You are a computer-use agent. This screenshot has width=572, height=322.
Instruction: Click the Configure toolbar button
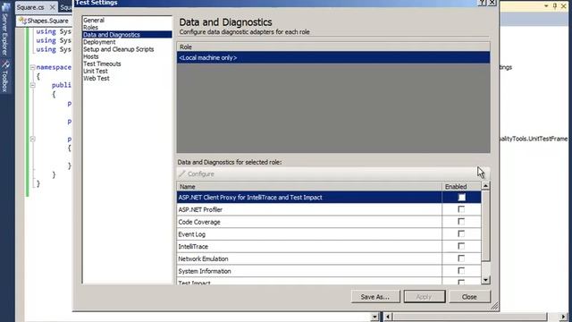tap(197, 174)
